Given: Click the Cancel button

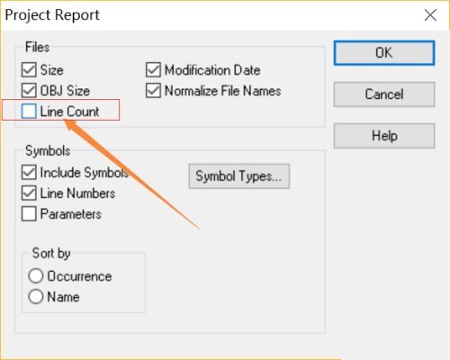Looking at the screenshot, I should pos(384,94).
